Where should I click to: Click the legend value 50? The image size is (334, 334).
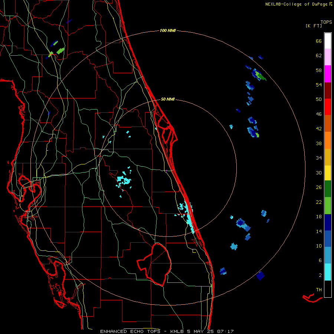point(319,99)
